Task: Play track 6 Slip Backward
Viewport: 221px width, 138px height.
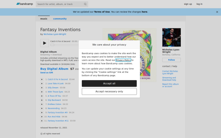Action: click(42, 100)
